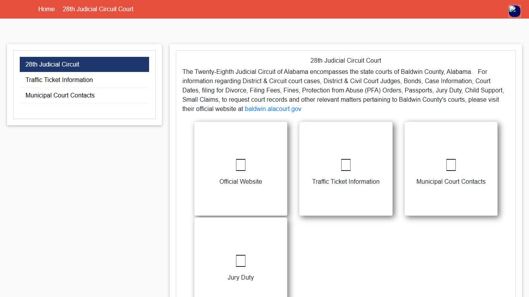The image size is (529, 297).
Task: Click the icon above Municipal Court Contacts
Action: [451, 165]
